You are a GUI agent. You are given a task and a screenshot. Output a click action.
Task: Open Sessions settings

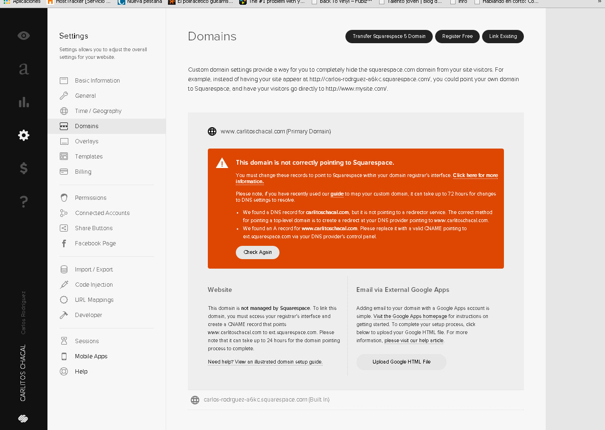87,341
